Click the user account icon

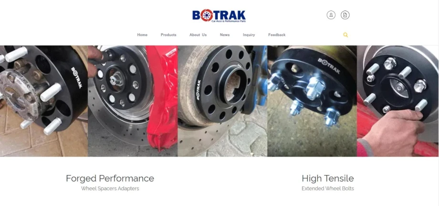pyautogui.click(x=331, y=15)
